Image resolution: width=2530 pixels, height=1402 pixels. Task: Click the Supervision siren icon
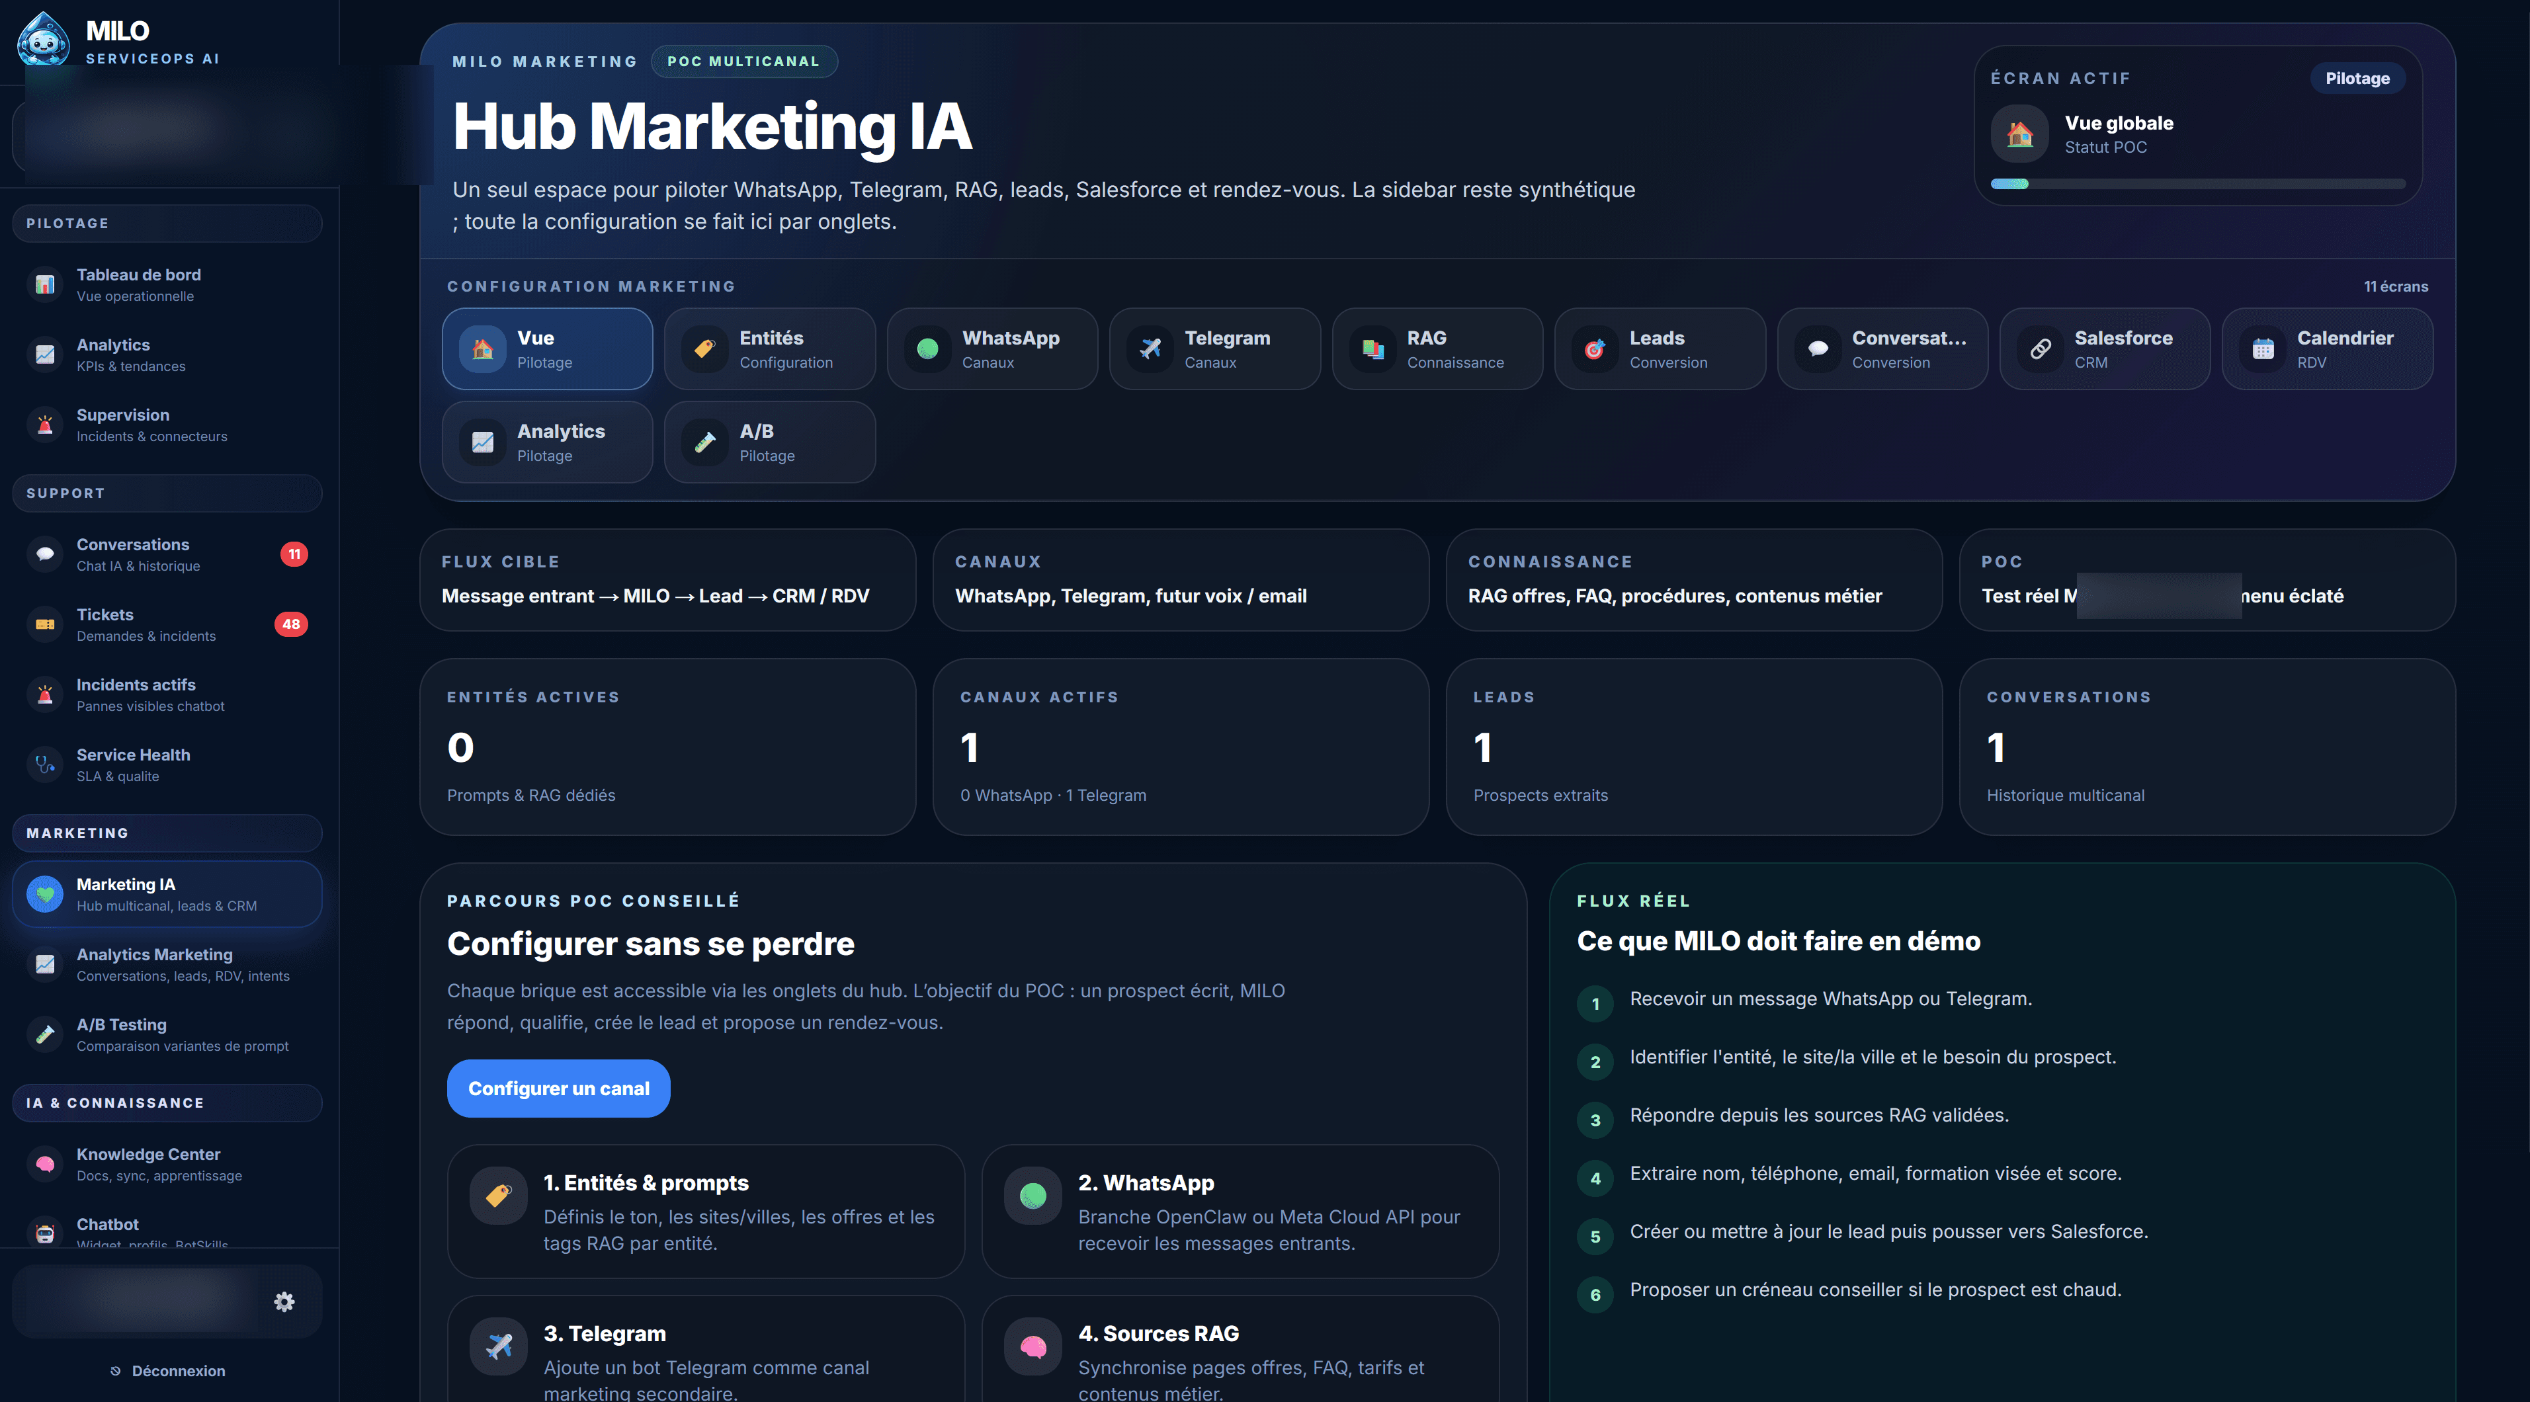(x=45, y=425)
